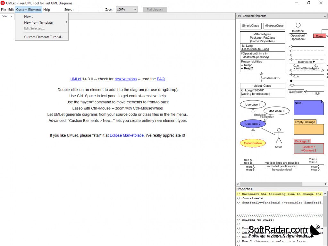Select the multiple lines relation with roles
This screenshot has height=246, width=328.
(282, 165)
